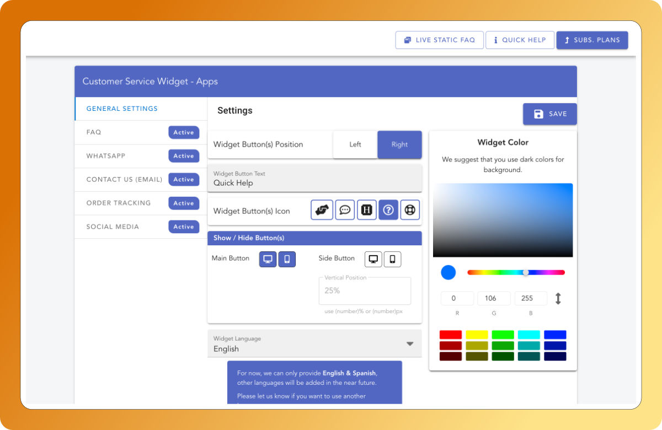
Task: Set widget position to Left
Action: (355, 144)
